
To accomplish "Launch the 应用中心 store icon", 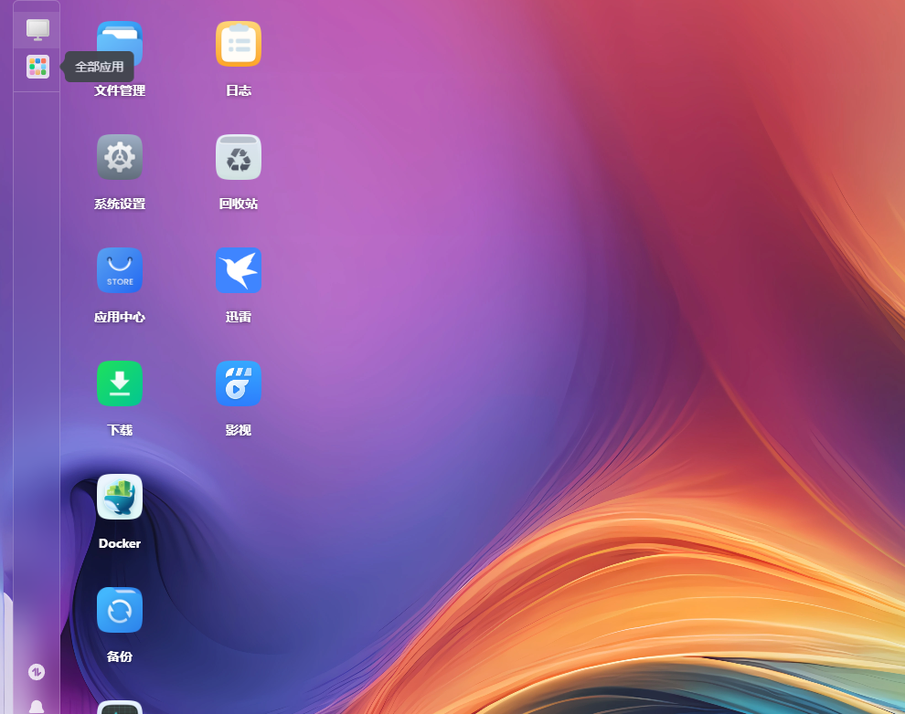I will (x=120, y=270).
